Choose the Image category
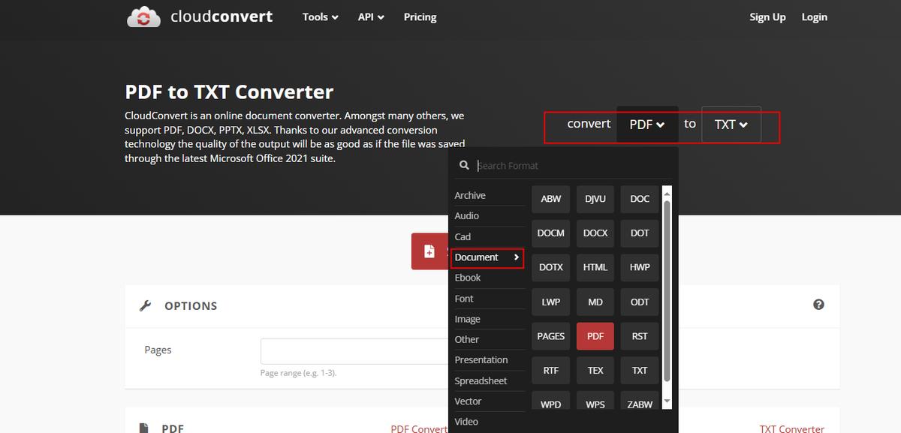Image resolution: width=901 pixels, height=433 pixels. (x=467, y=319)
